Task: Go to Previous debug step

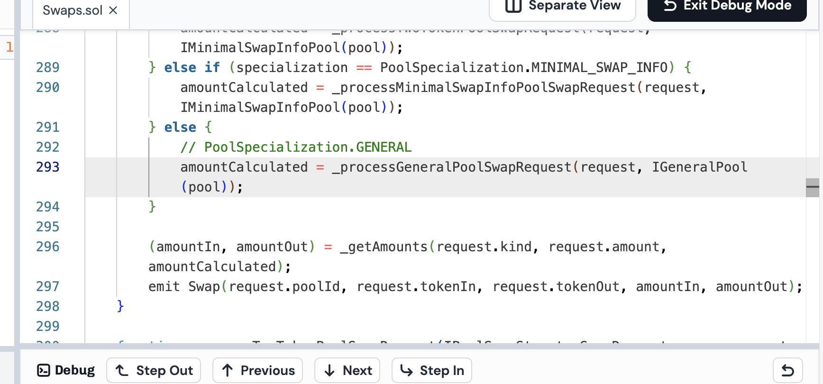Action: (257, 370)
